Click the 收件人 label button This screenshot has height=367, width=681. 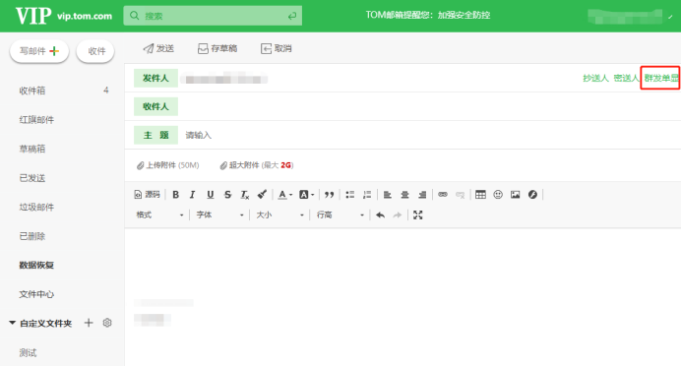click(155, 106)
